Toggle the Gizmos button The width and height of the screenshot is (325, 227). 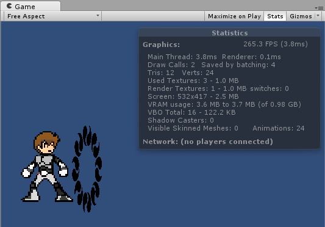[301, 16]
